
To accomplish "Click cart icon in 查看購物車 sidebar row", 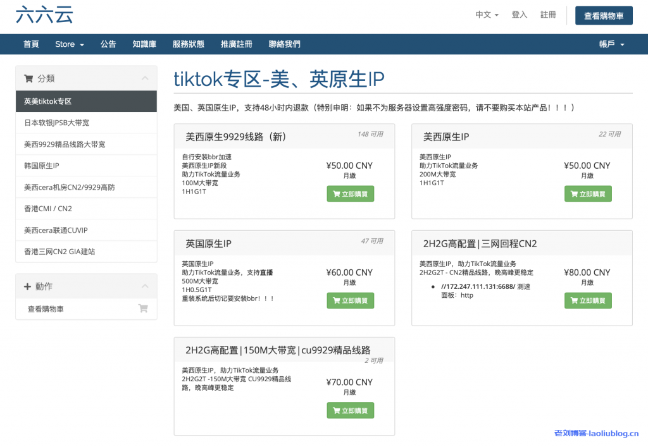I will coord(143,309).
